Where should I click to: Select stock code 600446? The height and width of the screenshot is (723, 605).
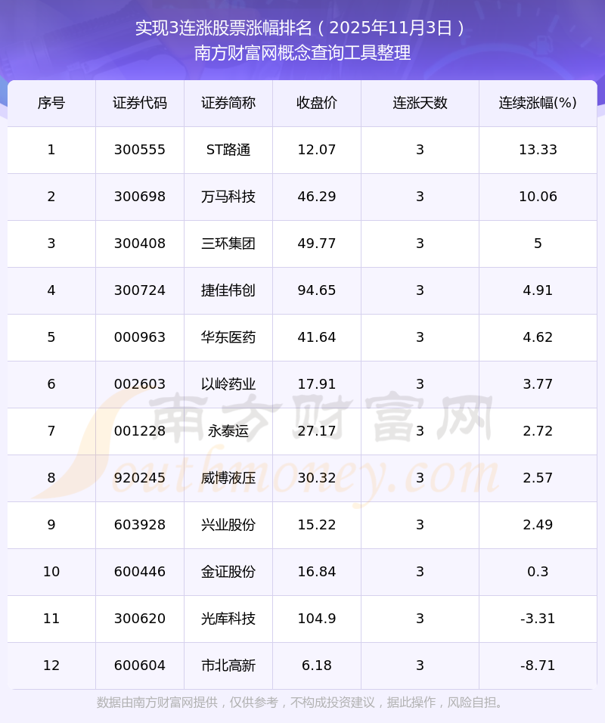coord(140,572)
